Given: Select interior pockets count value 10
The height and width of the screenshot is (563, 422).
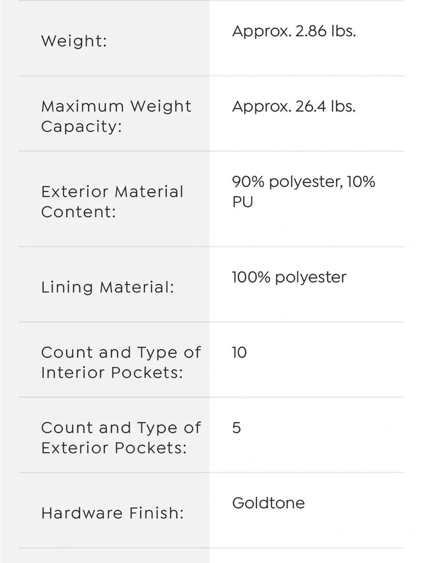Looking at the screenshot, I should (x=239, y=353).
